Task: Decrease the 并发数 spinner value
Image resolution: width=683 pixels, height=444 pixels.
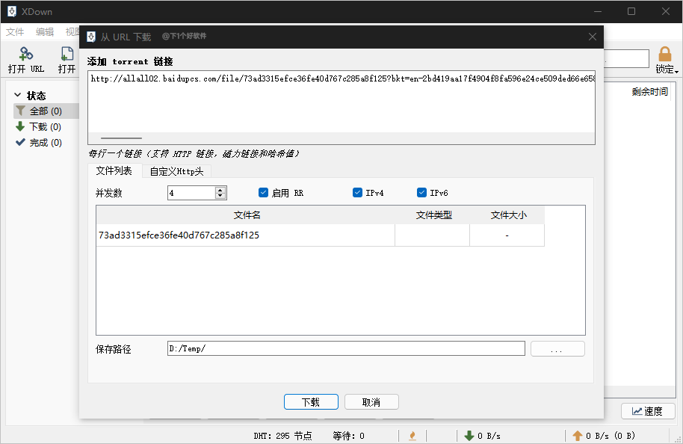Action: point(220,196)
